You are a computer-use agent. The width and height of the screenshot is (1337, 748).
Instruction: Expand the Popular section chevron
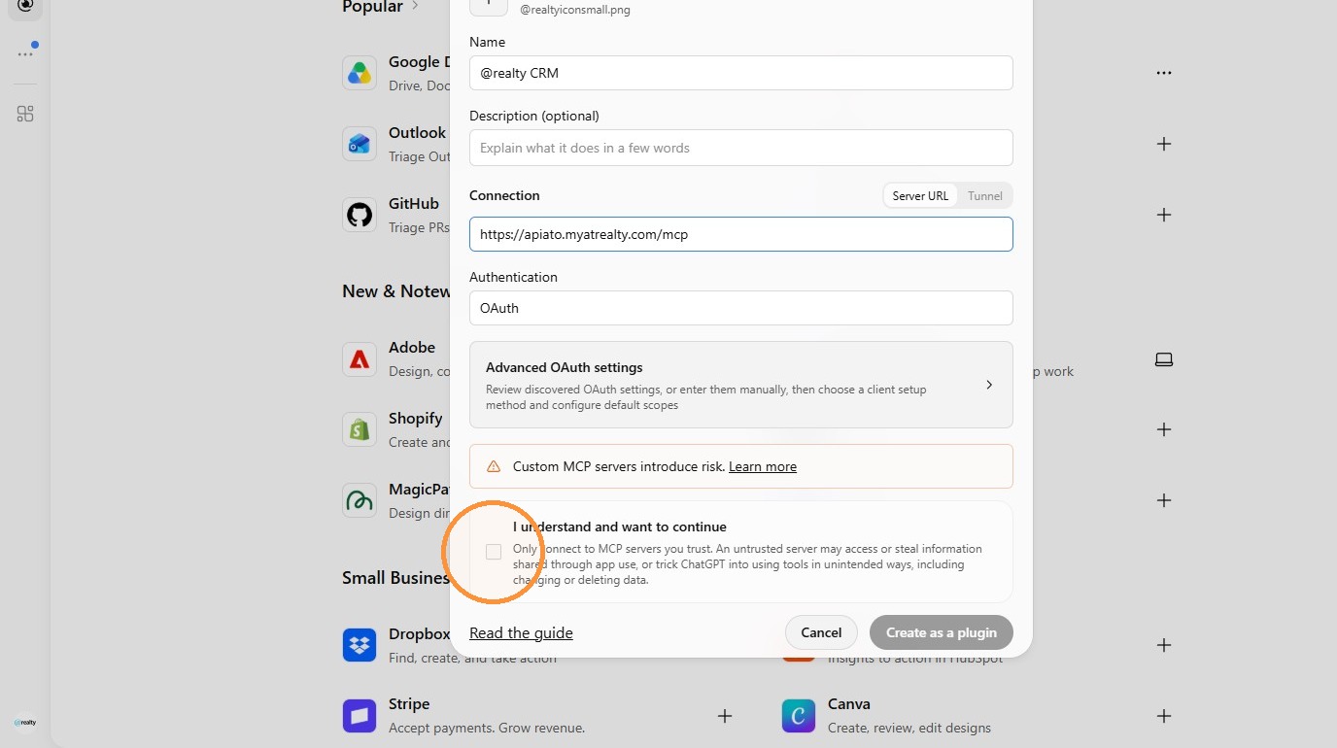point(415,7)
